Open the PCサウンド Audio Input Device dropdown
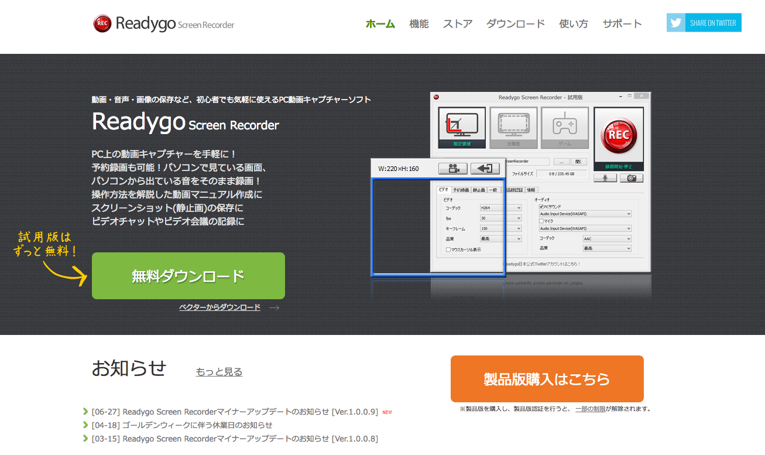 pyautogui.click(x=585, y=214)
